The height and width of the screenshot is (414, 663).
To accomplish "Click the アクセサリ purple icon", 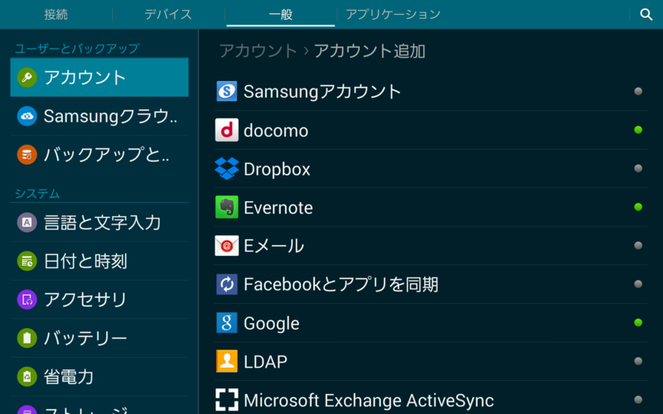I will [27, 300].
